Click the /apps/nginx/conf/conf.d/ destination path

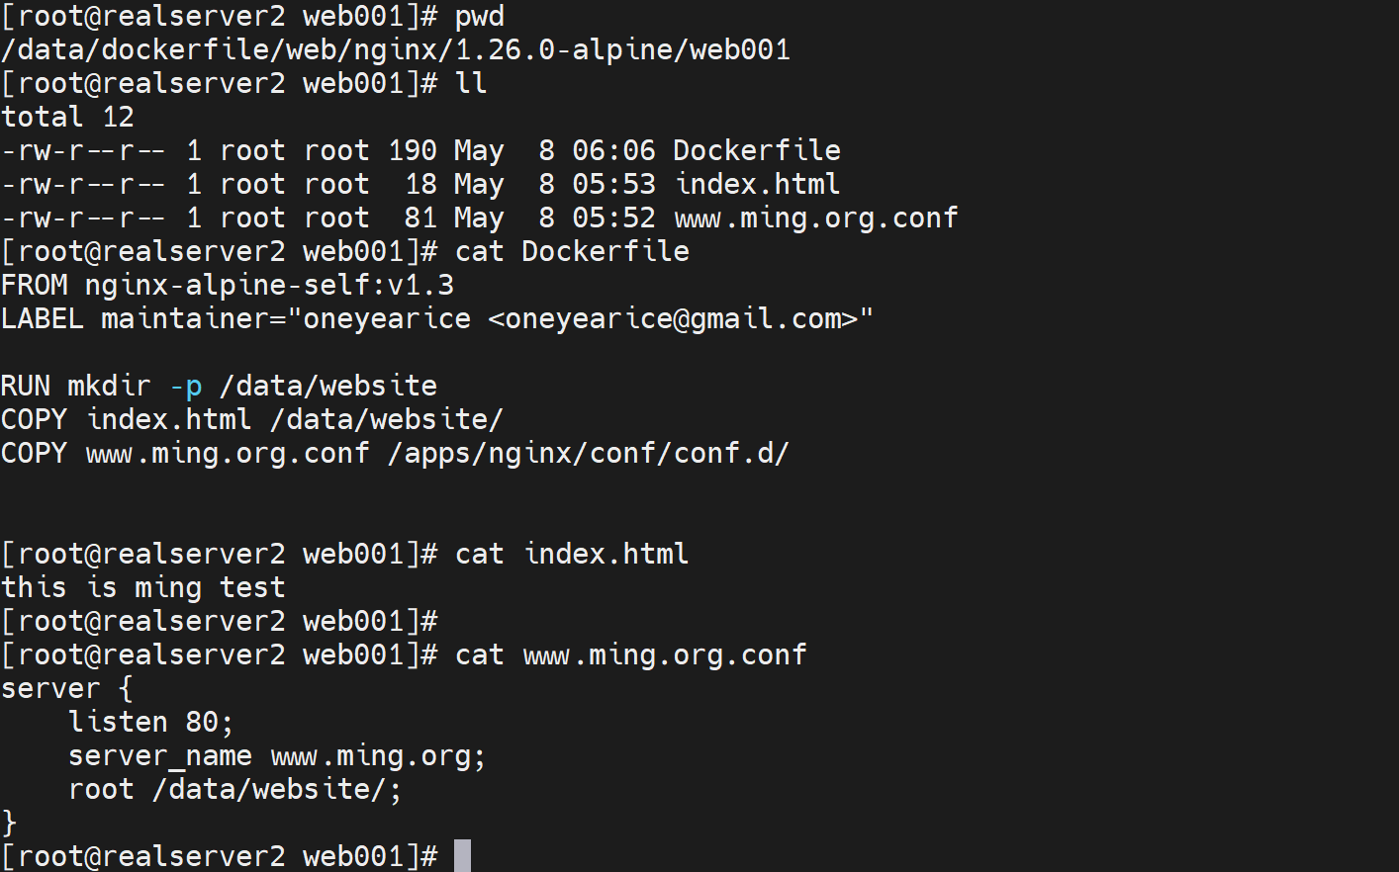tap(589, 454)
